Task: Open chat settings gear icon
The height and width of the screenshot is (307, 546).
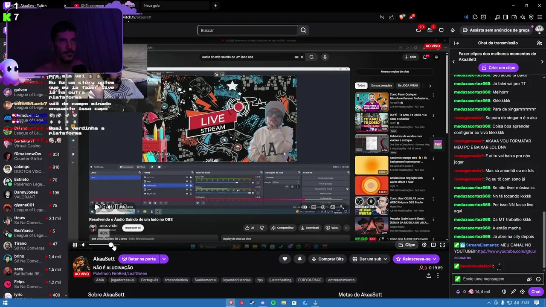Action: tap(522, 292)
